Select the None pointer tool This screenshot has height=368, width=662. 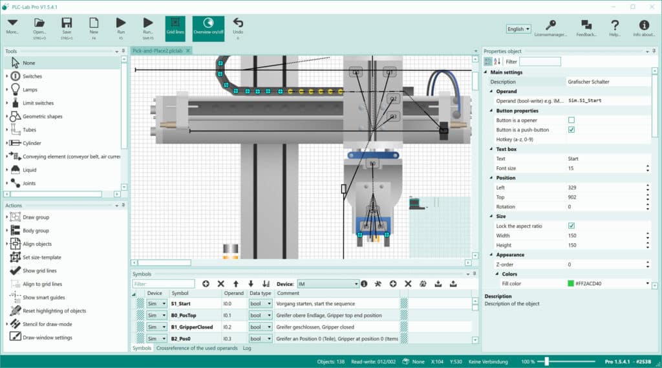pos(62,63)
